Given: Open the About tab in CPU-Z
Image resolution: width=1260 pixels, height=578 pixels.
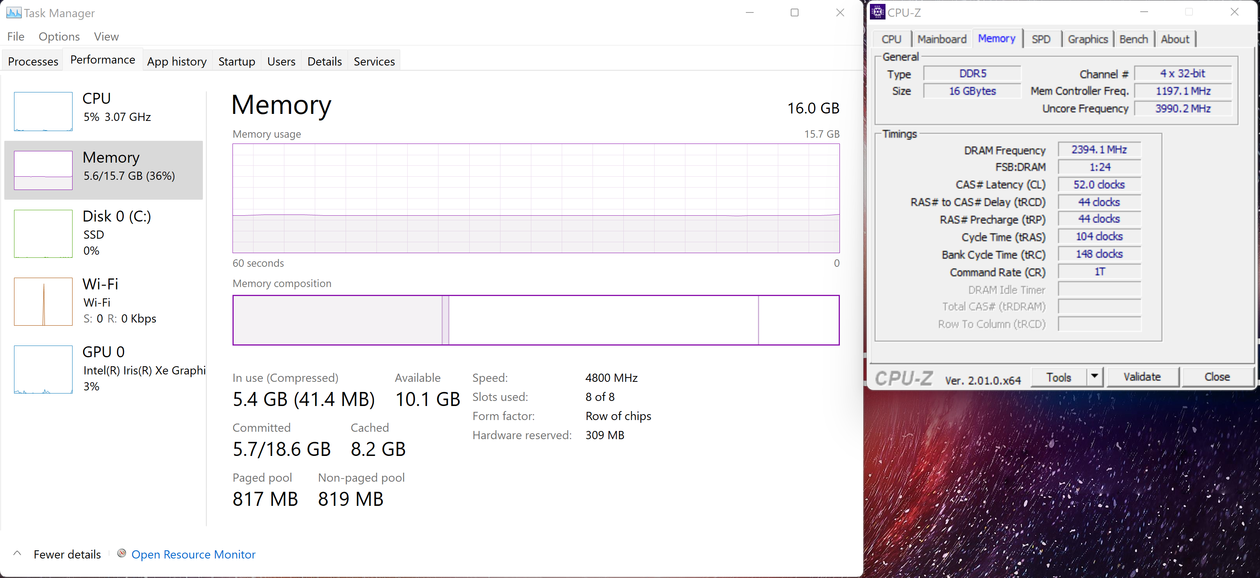Looking at the screenshot, I should click(x=1175, y=39).
